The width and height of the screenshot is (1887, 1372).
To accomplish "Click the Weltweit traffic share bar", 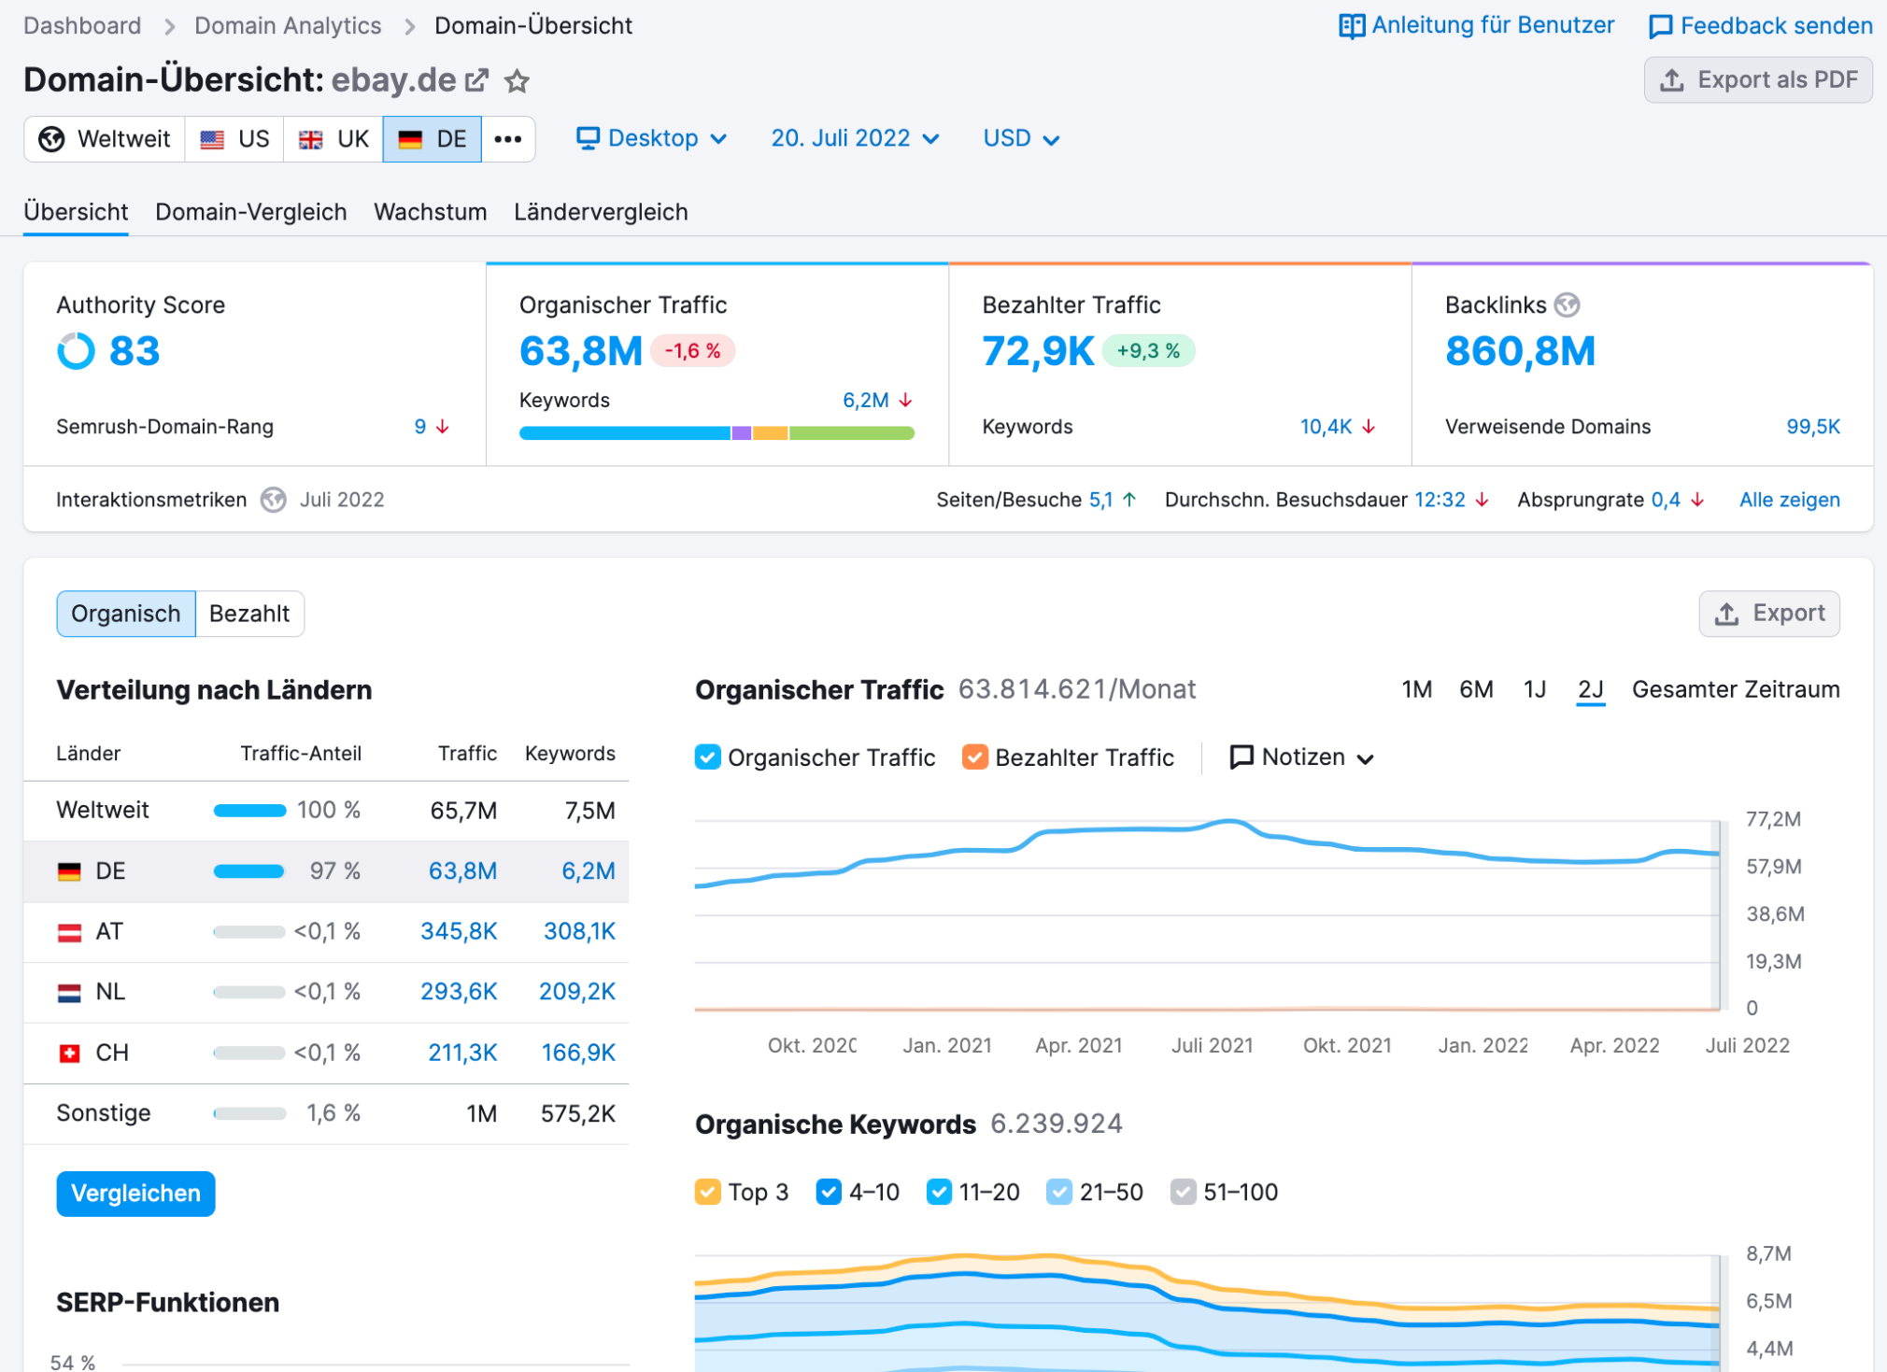I will [x=249, y=811].
